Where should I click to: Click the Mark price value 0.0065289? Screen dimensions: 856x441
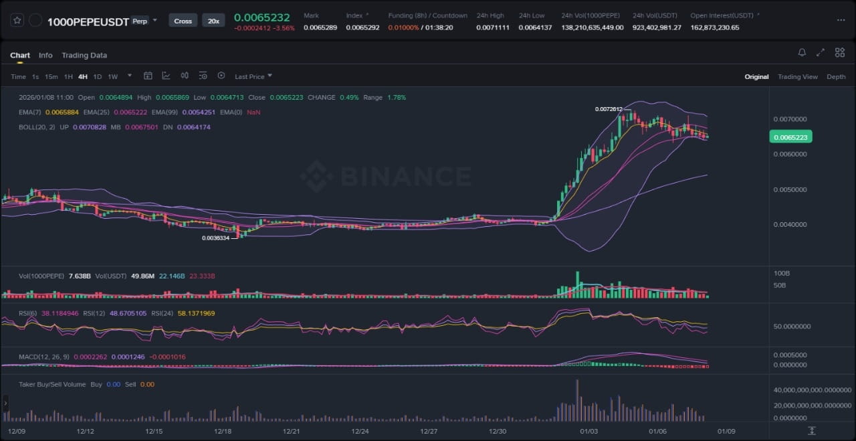[x=319, y=27]
